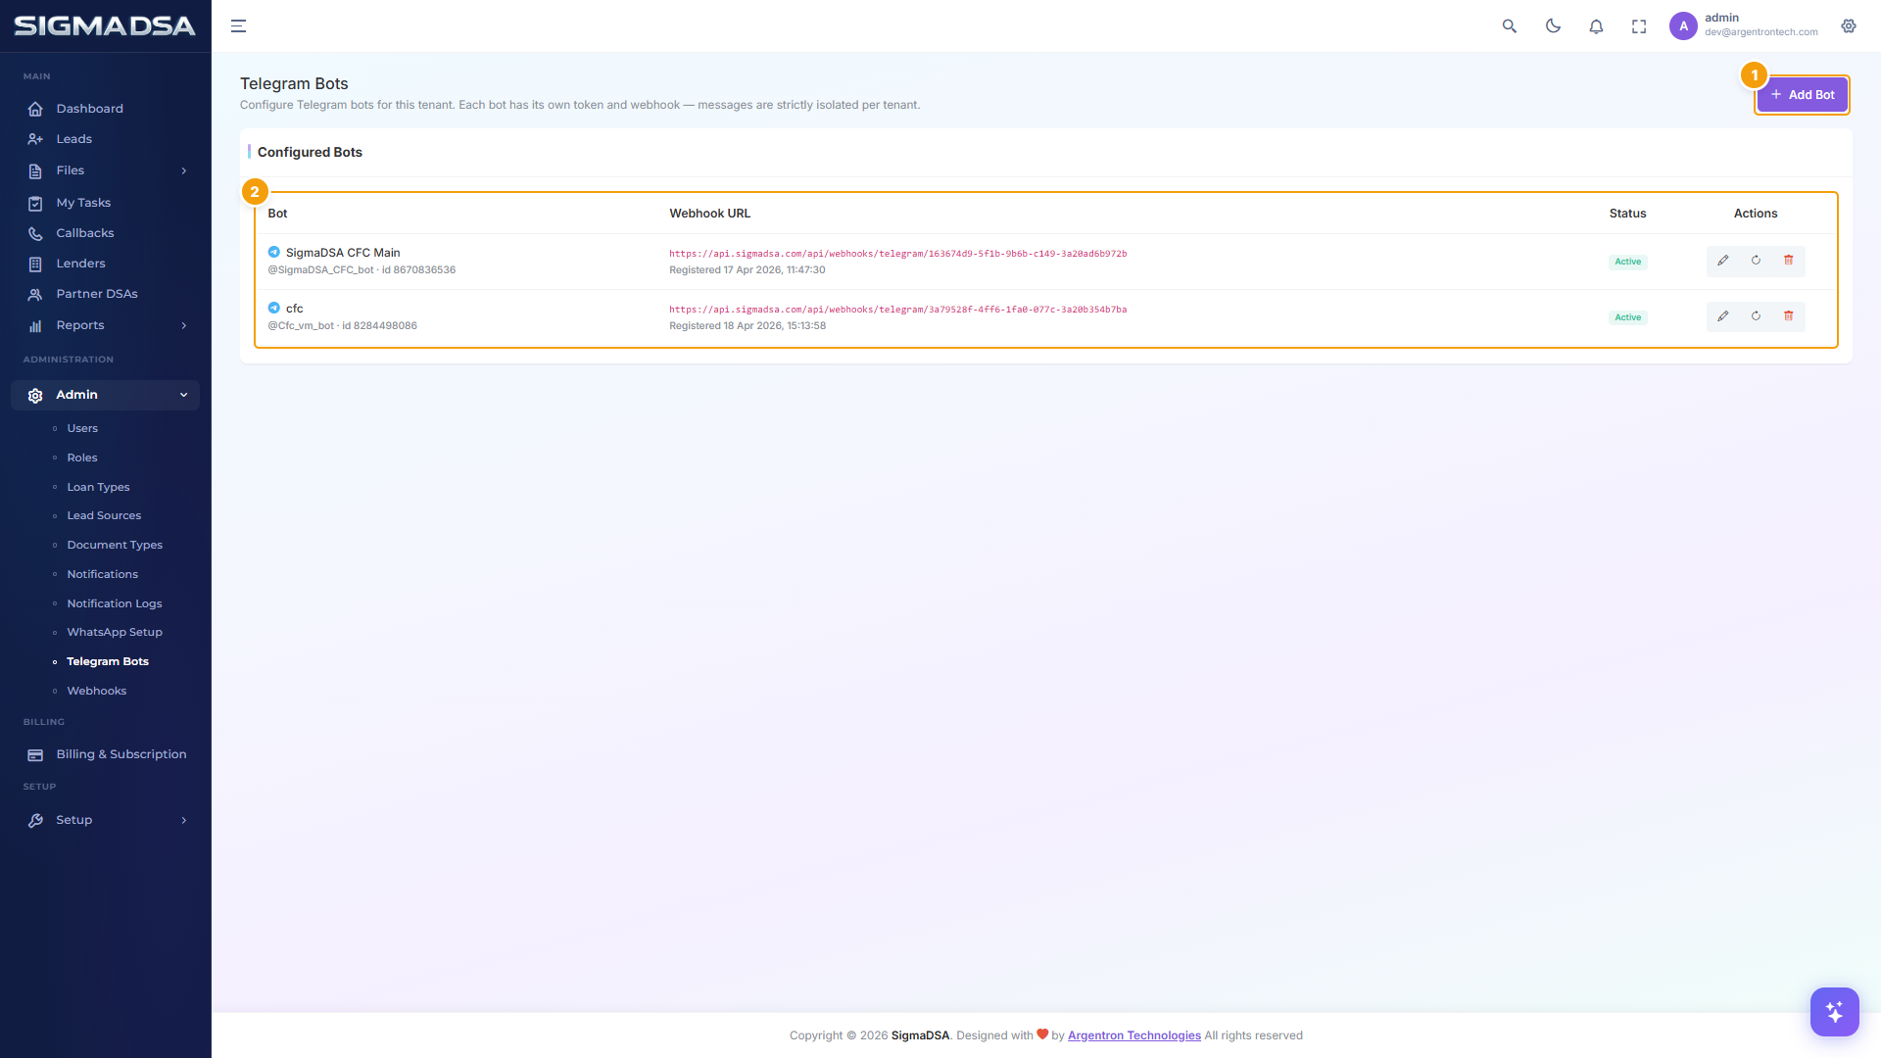Open Notifications in Admin menu
Viewport: 1881px width, 1058px height.
tap(102, 574)
